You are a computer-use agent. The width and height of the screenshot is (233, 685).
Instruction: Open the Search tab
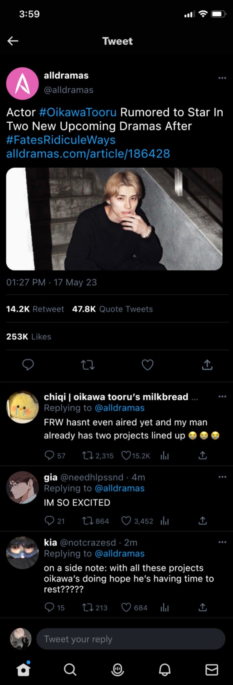coord(70,670)
